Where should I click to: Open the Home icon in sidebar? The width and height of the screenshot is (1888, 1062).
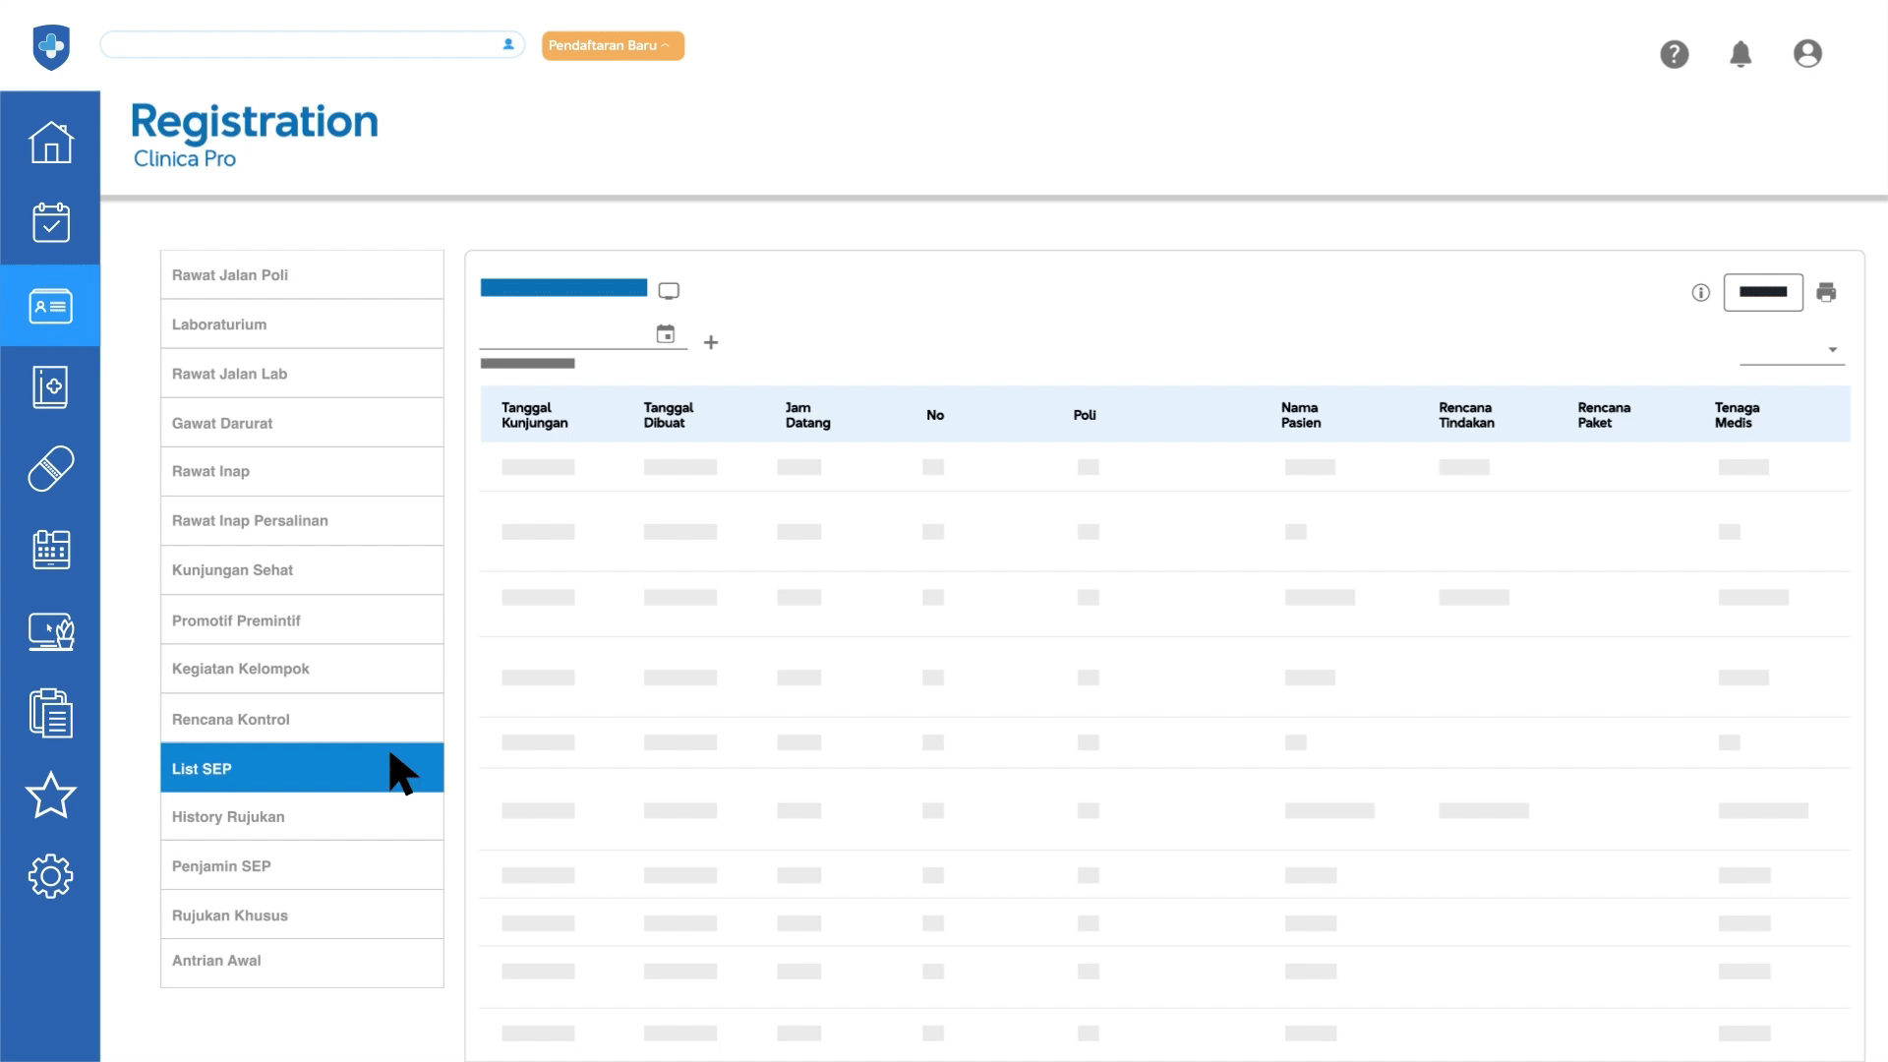[x=50, y=143]
